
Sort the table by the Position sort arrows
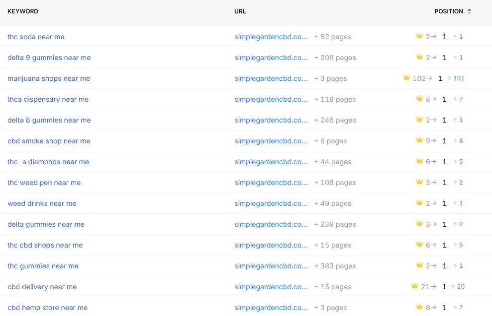[470, 11]
